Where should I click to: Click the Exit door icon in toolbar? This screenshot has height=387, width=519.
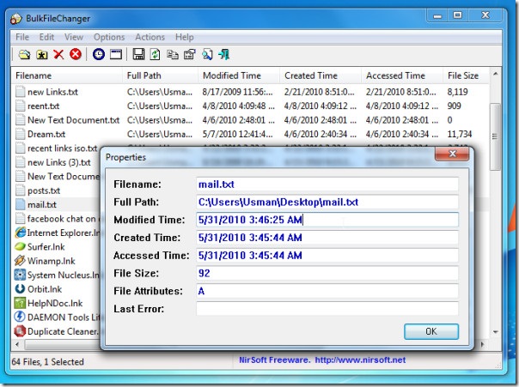click(x=224, y=55)
